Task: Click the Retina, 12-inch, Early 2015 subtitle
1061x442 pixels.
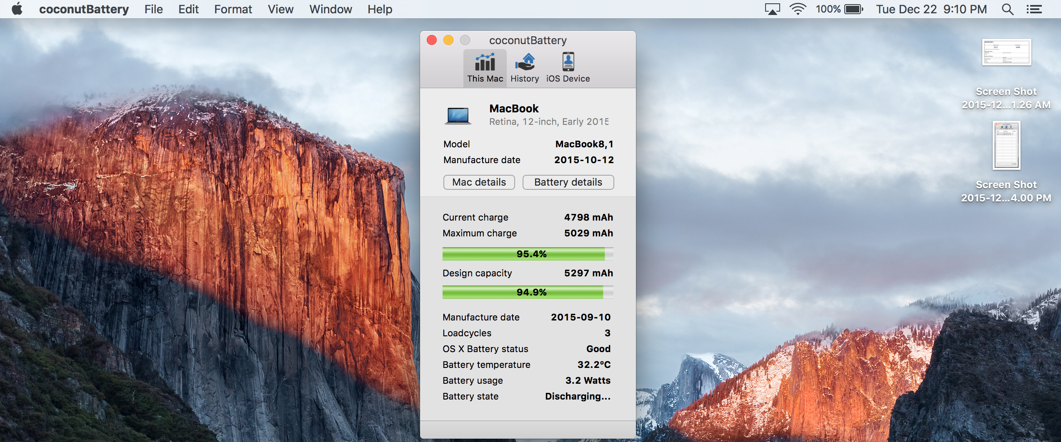Action: click(x=549, y=122)
